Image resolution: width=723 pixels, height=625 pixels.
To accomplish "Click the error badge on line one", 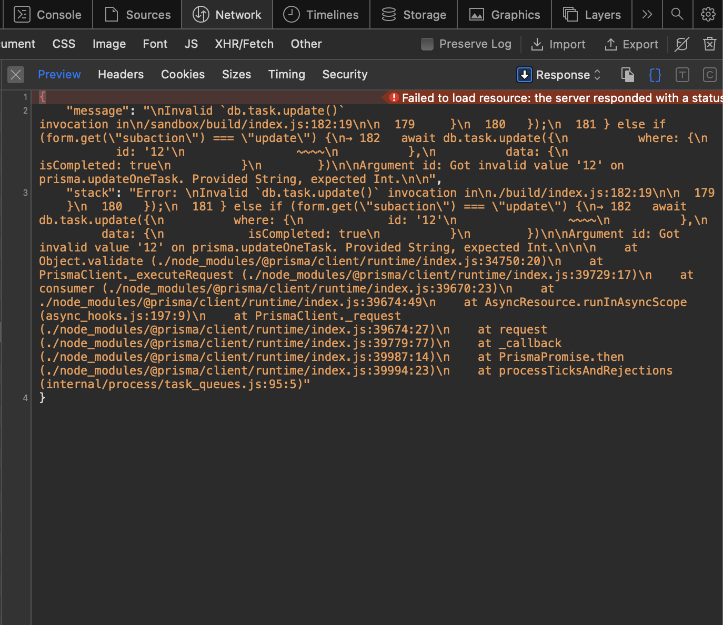I will (x=394, y=98).
